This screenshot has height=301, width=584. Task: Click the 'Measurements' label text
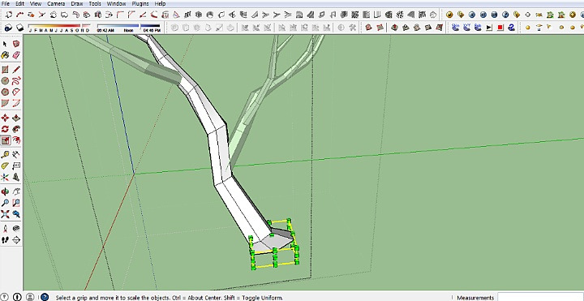[x=475, y=298]
